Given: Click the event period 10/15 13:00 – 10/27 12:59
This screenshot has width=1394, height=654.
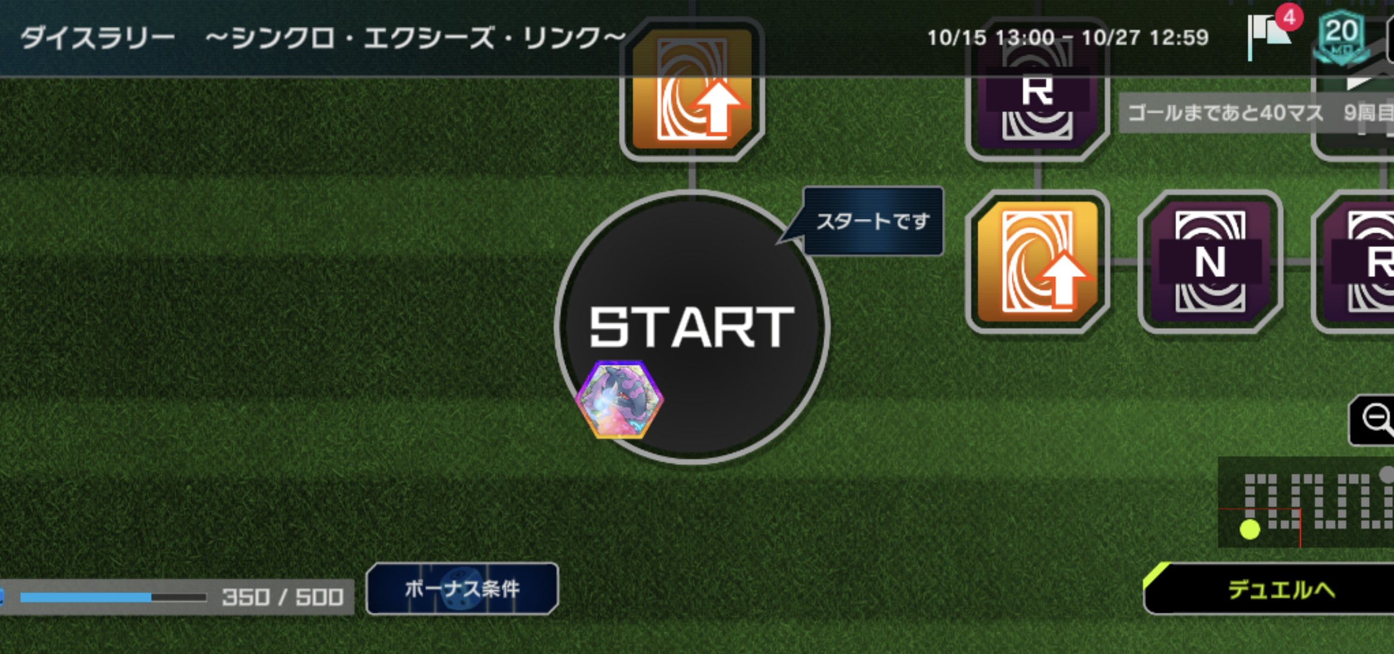Looking at the screenshot, I should 1068,38.
